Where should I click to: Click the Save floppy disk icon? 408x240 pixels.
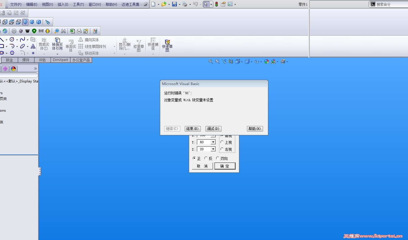[174, 4]
